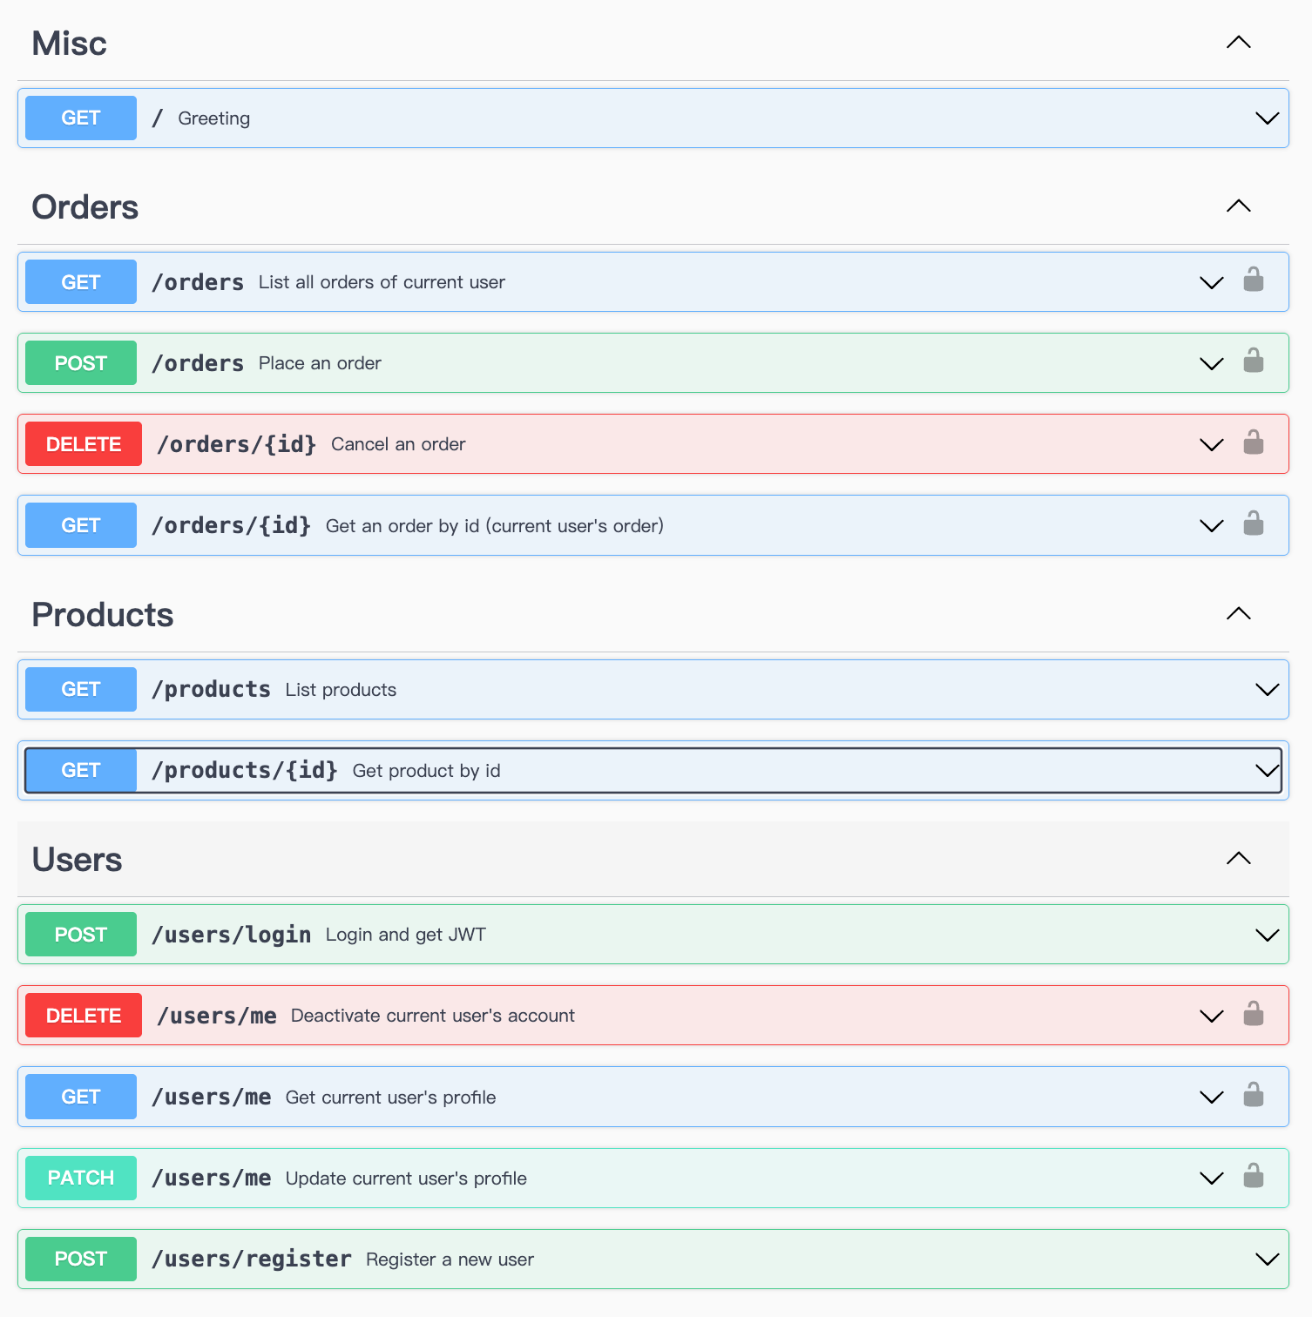Viewport: 1312px width, 1317px height.
Task: Collapse the Misc section with its arrow
Action: pos(1238,43)
